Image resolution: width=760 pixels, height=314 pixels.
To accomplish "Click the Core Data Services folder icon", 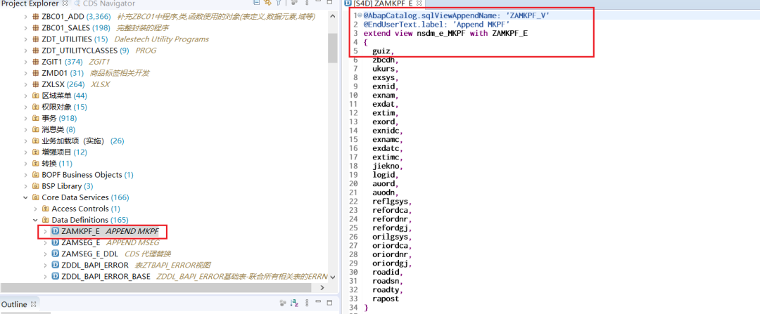I will coord(35,197).
